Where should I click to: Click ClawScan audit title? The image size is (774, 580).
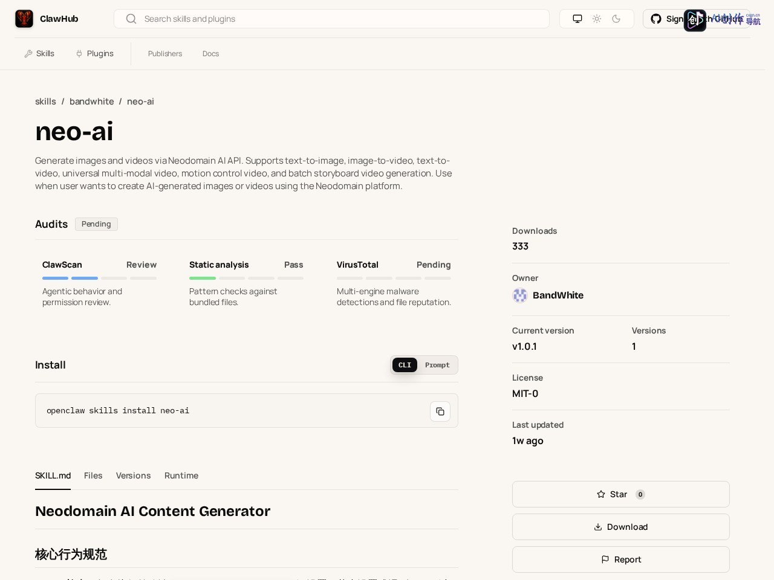(62, 265)
